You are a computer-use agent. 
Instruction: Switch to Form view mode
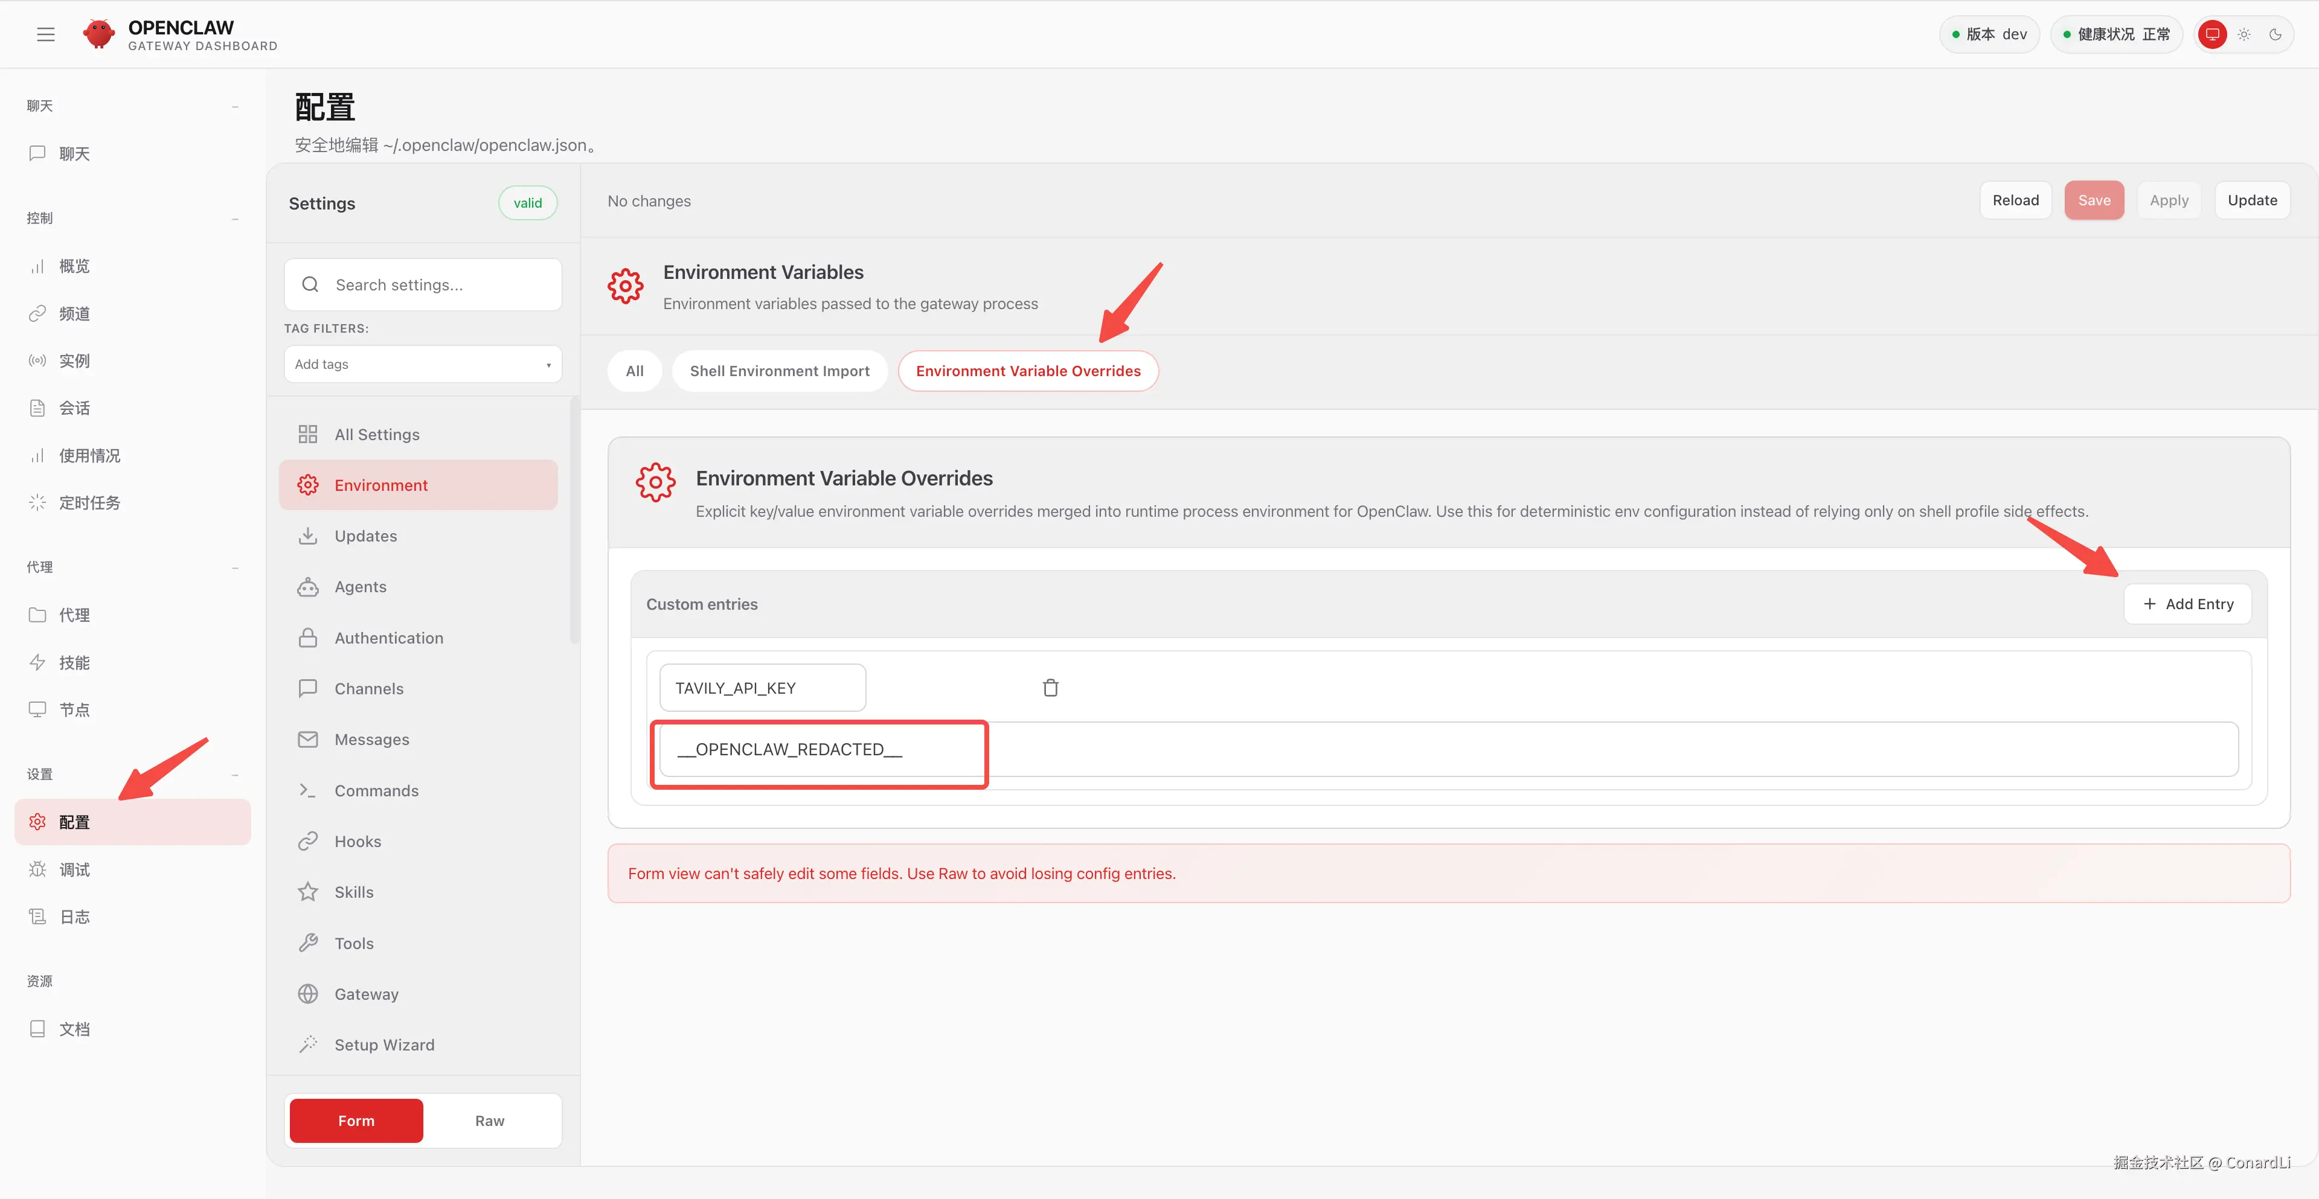pos(356,1121)
